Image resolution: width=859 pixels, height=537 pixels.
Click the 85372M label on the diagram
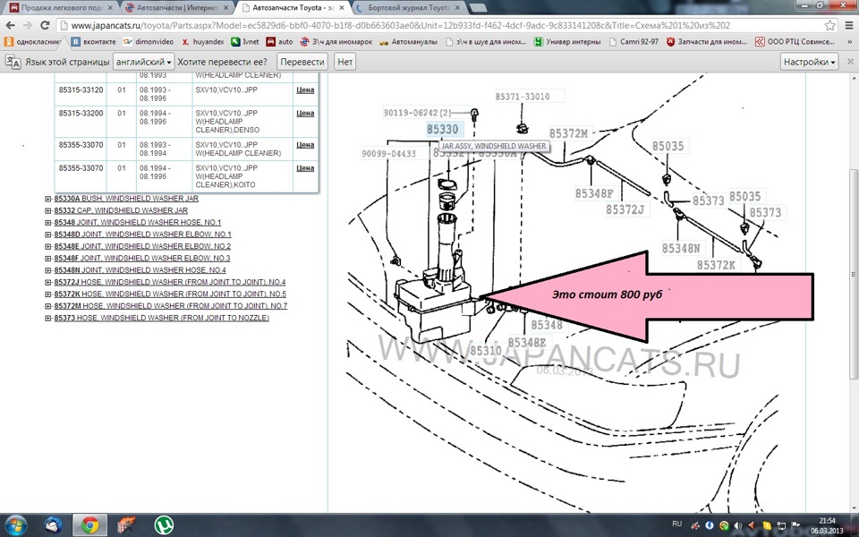coord(569,134)
